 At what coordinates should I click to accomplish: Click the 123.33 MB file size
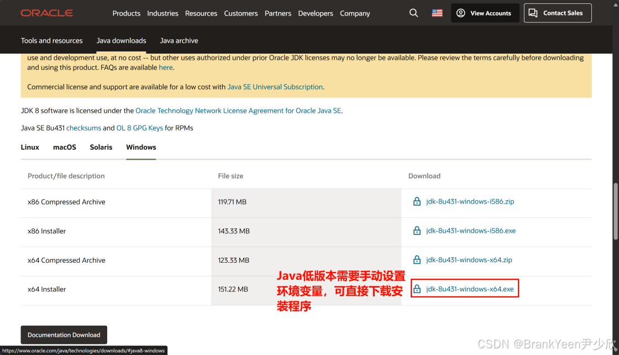point(234,260)
